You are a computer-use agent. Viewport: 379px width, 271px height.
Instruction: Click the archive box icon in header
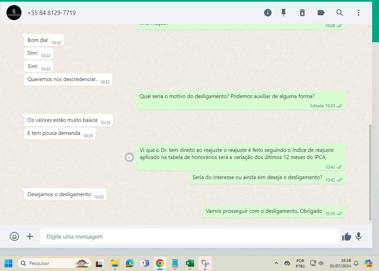tap(302, 13)
